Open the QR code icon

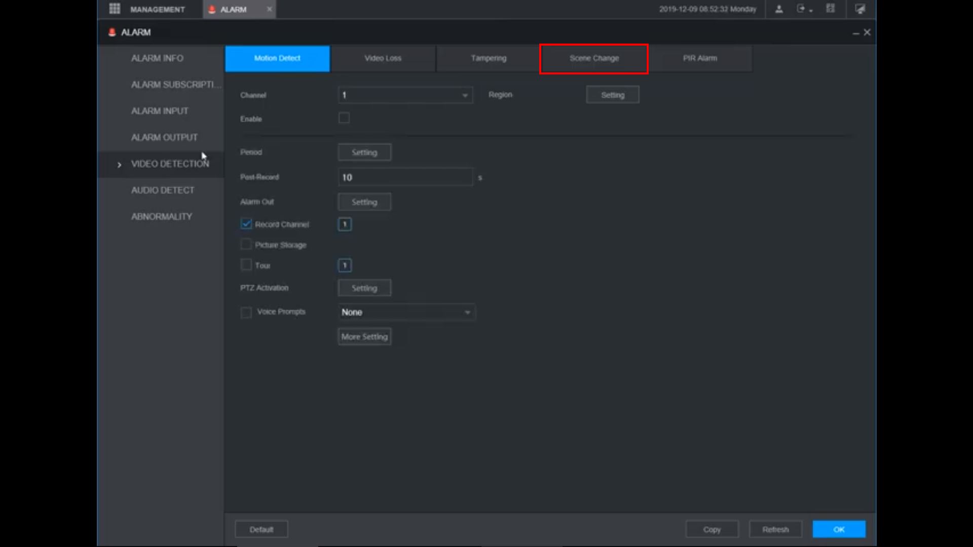[830, 9]
